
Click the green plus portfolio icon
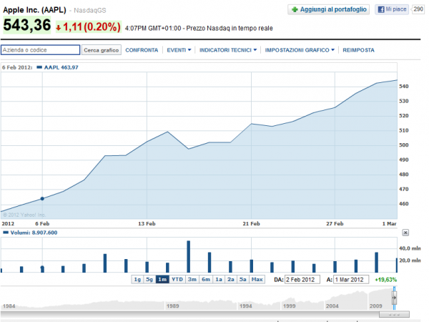(294, 9)
